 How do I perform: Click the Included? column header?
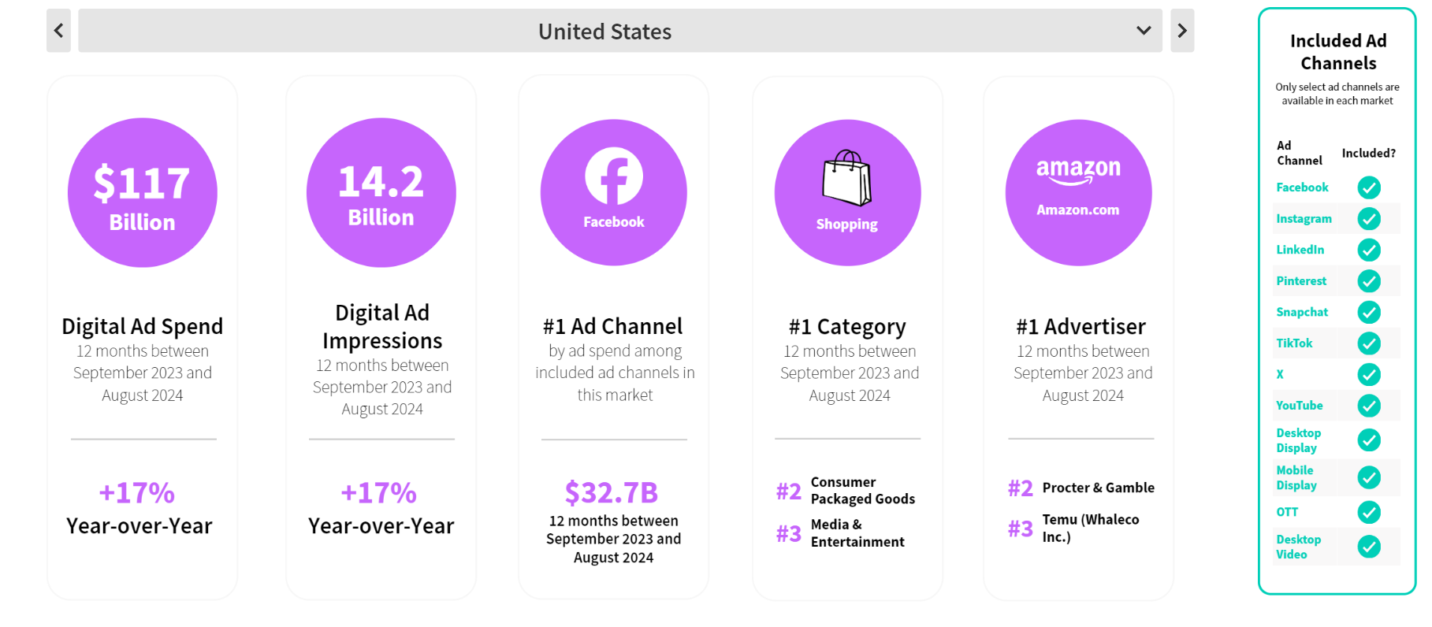pos(1368,153)
